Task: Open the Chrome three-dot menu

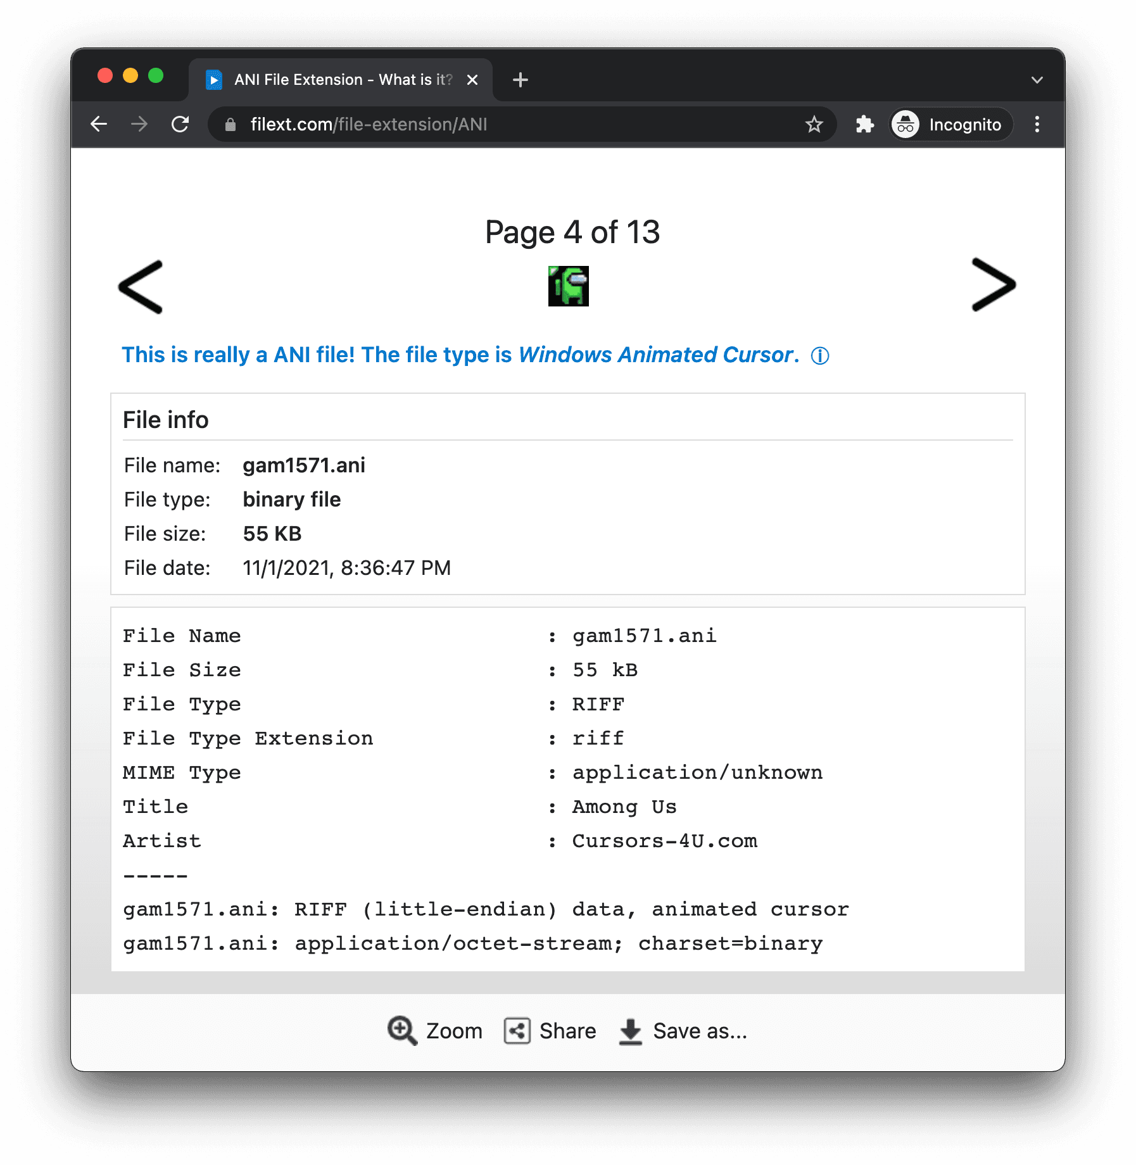Action: 1037,124
